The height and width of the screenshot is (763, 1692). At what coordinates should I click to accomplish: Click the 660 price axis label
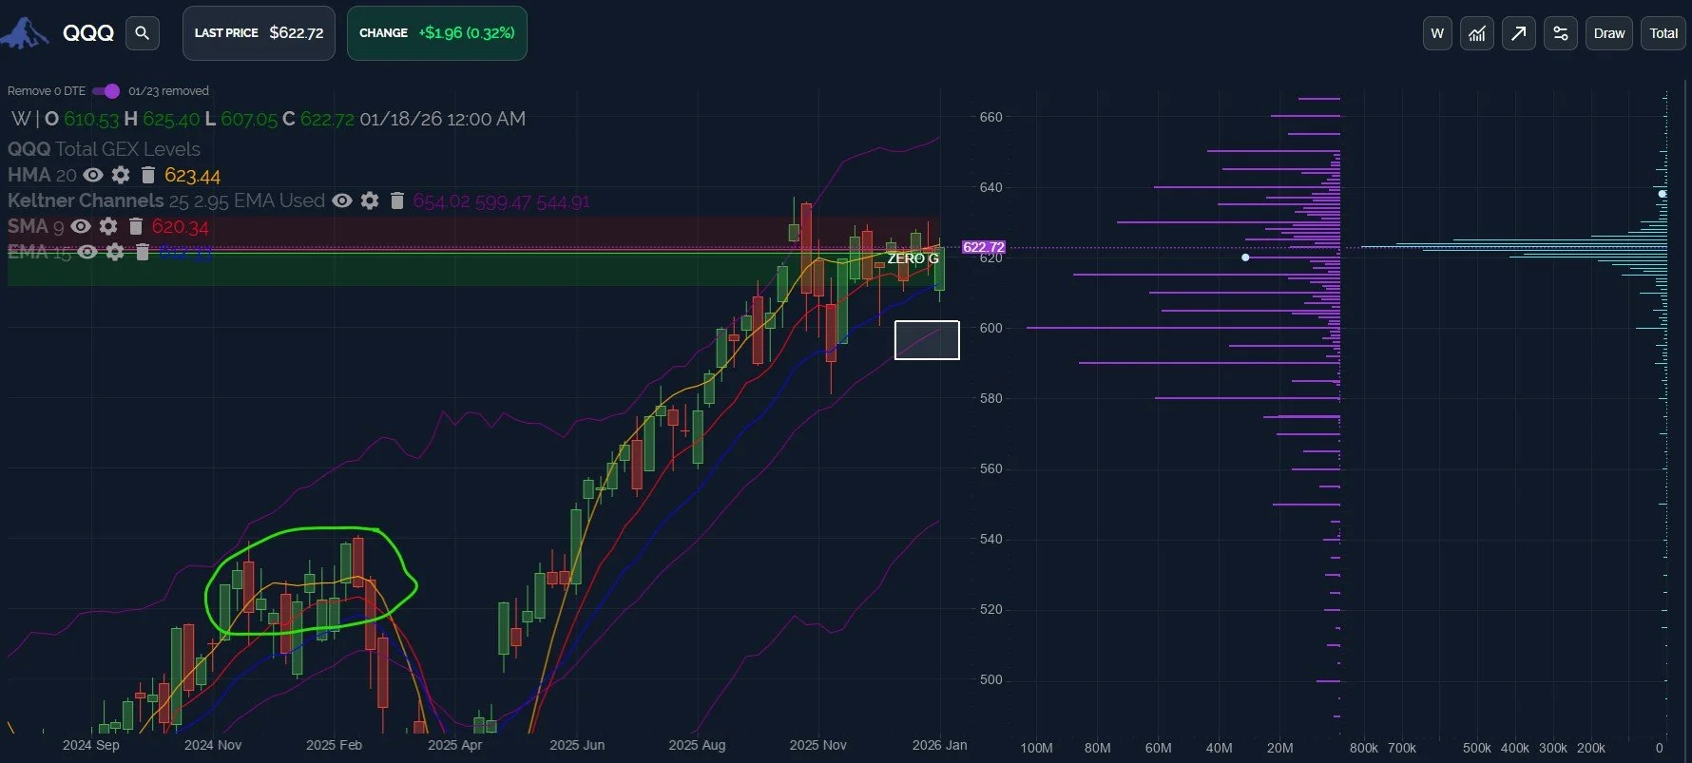pyautogui.click(x=991, y=117)
